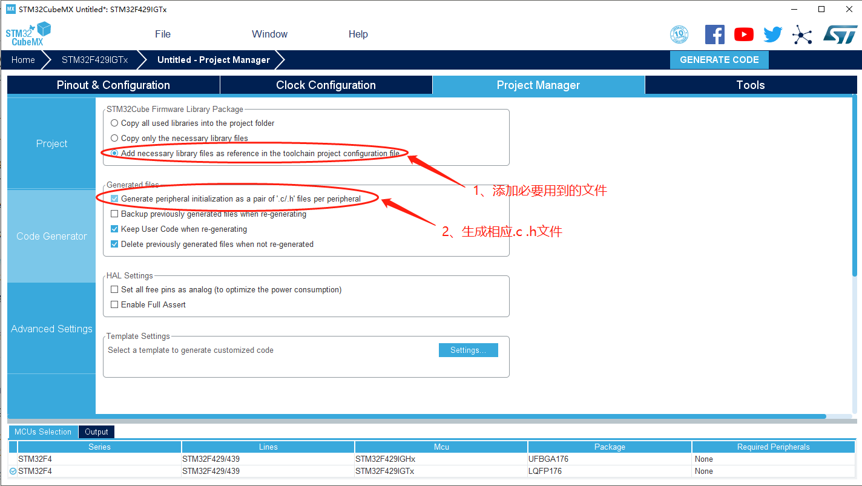Switch to the Tools tab
Viewport: 862px width, 486px height.
click(x=751, y=85)
